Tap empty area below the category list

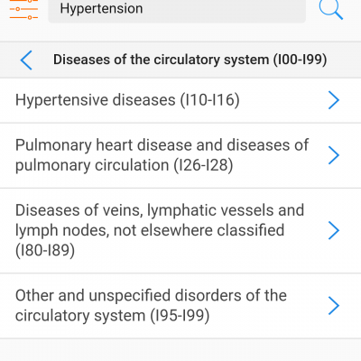click(180, 350)
